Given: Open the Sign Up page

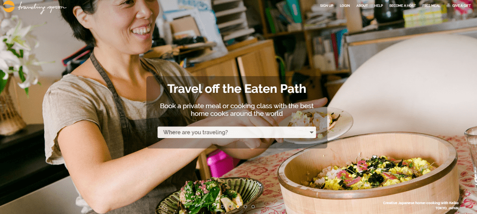Looking at the screenshot, I should click(327, 6).
